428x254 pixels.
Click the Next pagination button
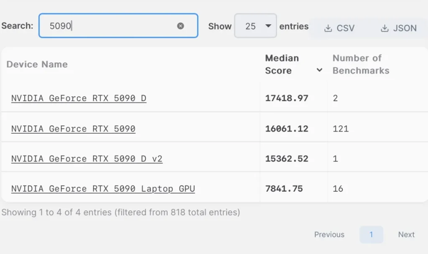click(406, 235)
